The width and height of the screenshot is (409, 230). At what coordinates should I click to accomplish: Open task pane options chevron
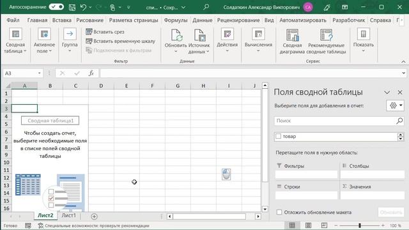[x=387, y=92]
